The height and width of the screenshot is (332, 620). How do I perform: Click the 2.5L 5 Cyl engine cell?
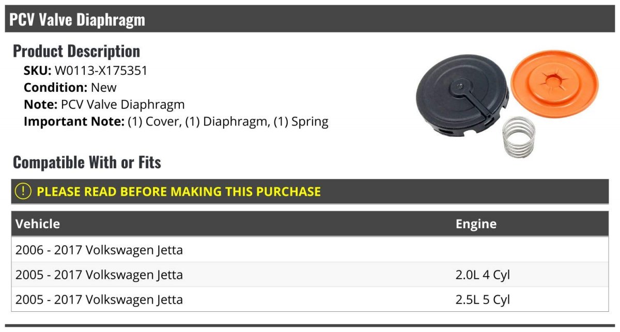pos(483,299)
